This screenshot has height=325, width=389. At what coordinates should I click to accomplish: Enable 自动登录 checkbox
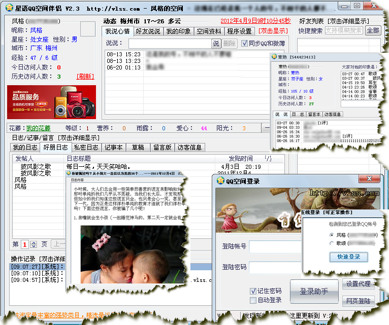click(253, 300)
